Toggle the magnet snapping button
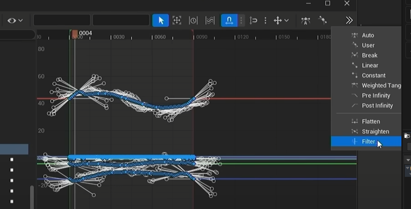Screen dimensions: 411x209 (229, 21)
